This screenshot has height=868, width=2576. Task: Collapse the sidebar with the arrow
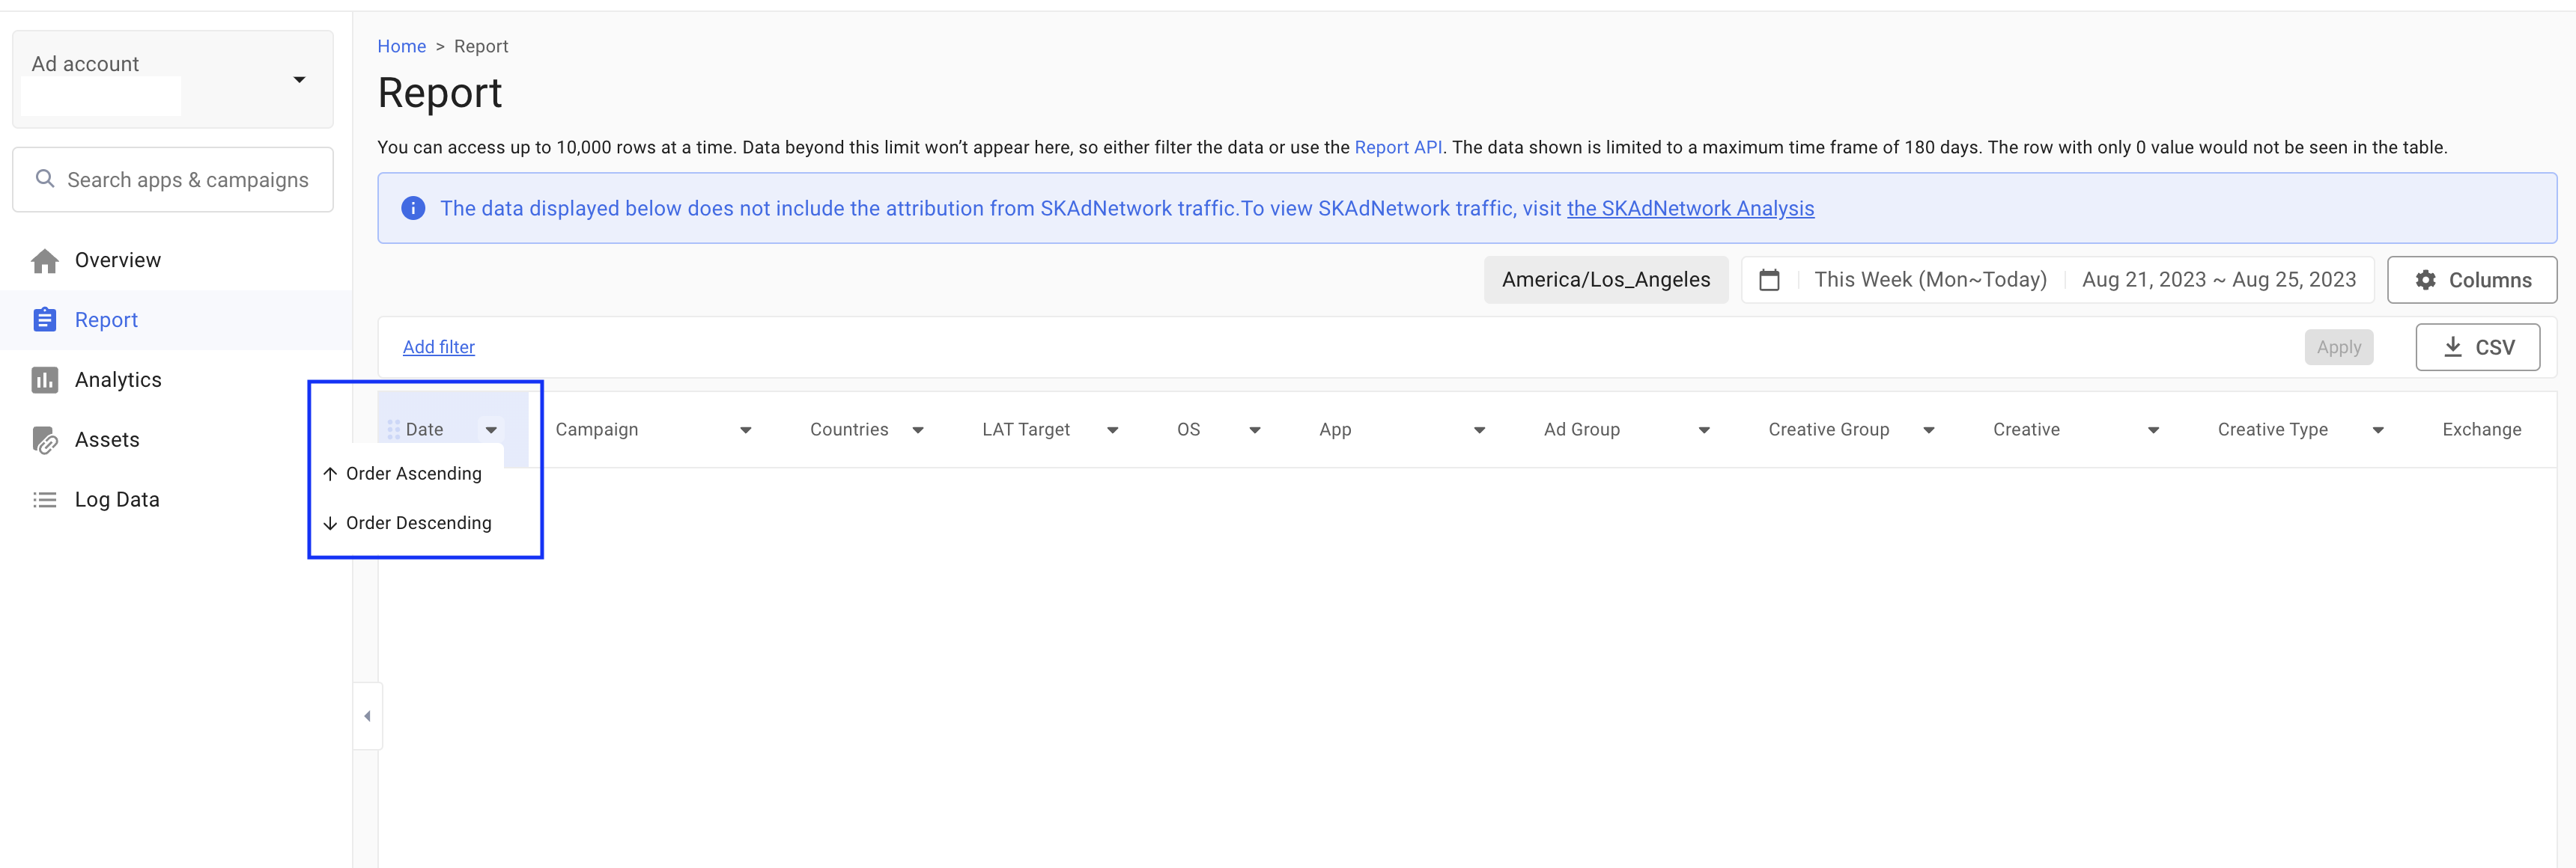pyautogui.click(x=367, y=715)
